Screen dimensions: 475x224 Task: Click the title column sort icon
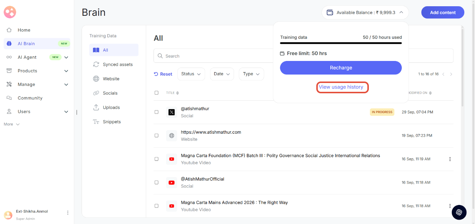click(x=178, y=93)
